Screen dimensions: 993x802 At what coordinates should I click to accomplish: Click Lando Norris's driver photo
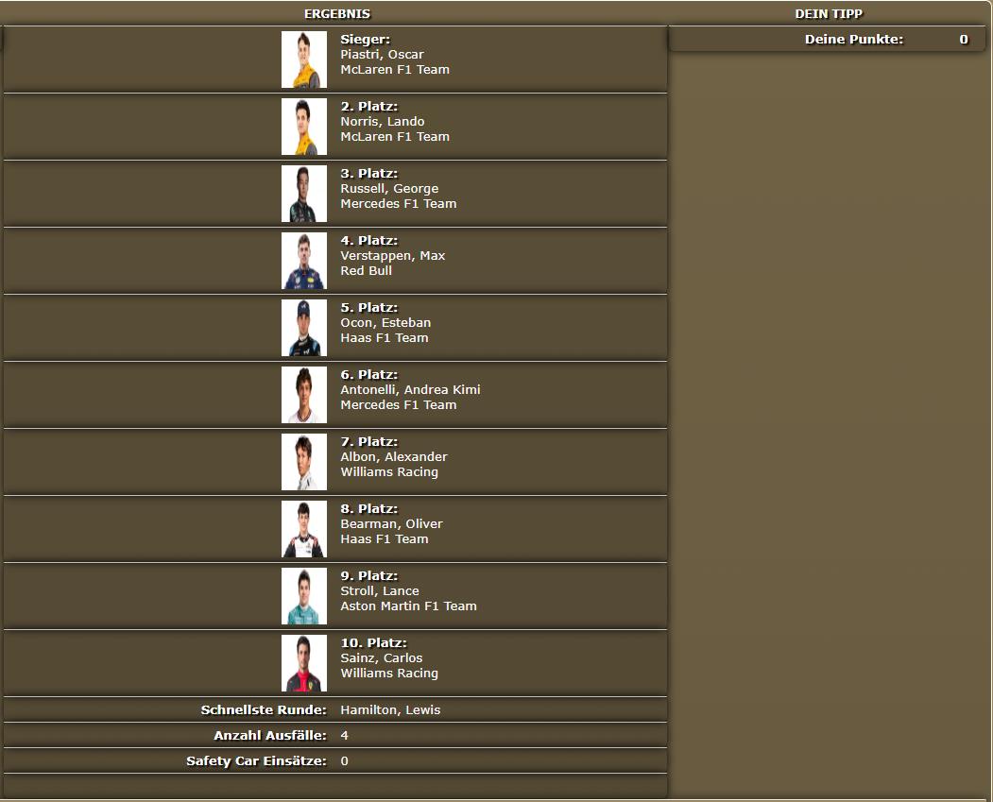(304, 127)
